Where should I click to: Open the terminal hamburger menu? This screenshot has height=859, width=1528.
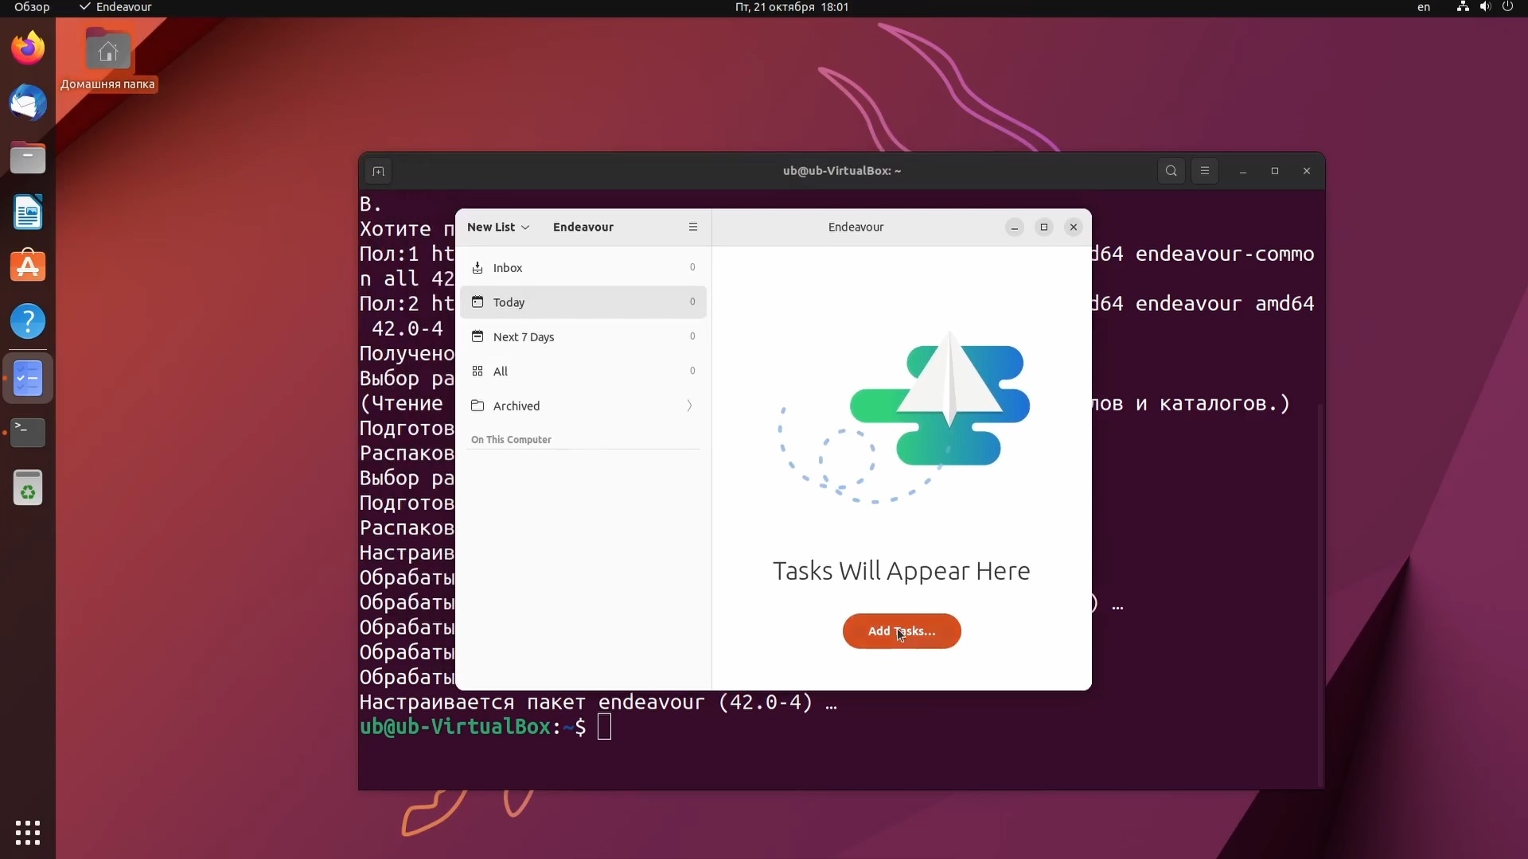pos(1205,171)
